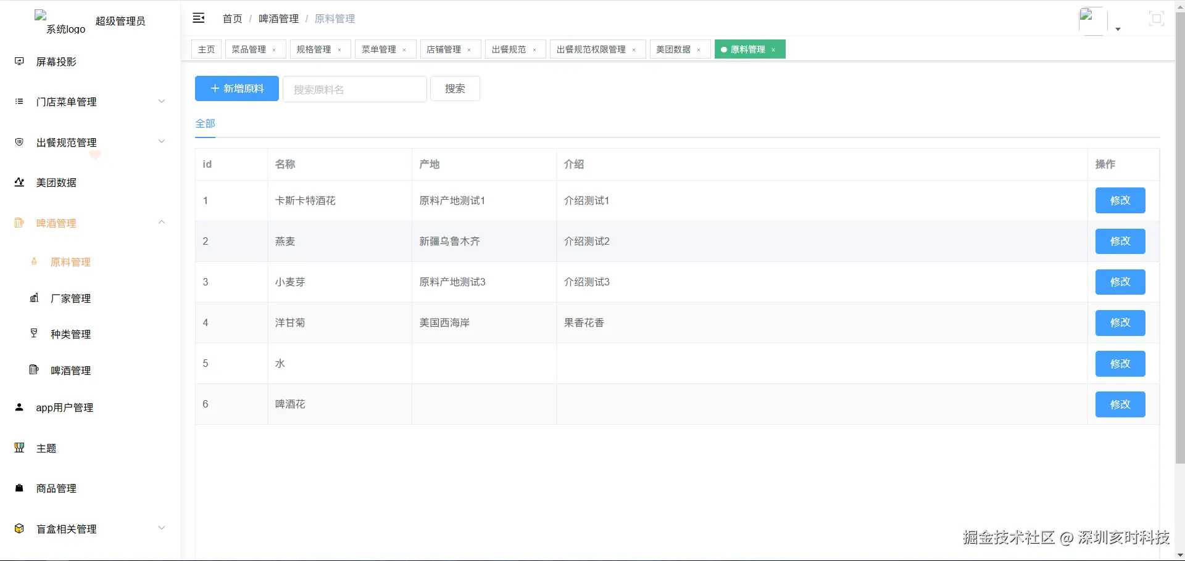Close the 美团数据 tab
This screenshot has width=1185, height=561.
[x=699, y=50]
